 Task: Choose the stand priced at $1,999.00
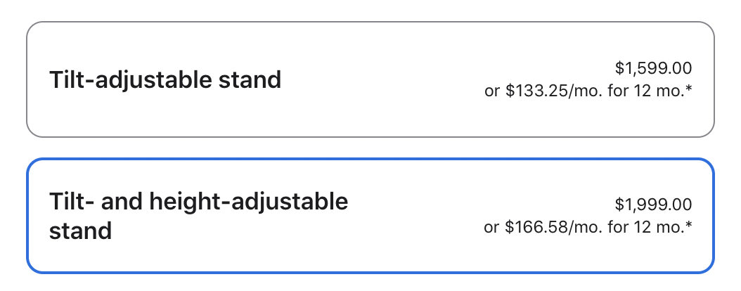pos(370,216)
